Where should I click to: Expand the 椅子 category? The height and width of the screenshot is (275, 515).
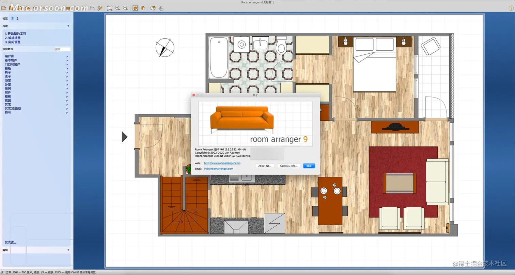[x=36, y=72]
